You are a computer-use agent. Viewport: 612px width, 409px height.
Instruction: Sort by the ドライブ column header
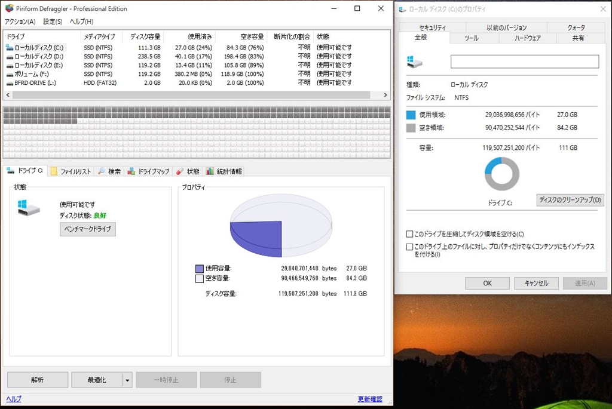point(42,36)
